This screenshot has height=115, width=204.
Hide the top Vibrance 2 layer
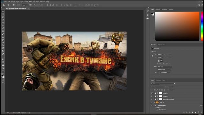[152, 93]
